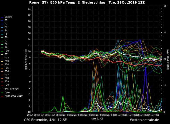Click the GFS Ensemble, 42N, 12.5E caption
Screen dimensions: 170x124
point(45,120)
